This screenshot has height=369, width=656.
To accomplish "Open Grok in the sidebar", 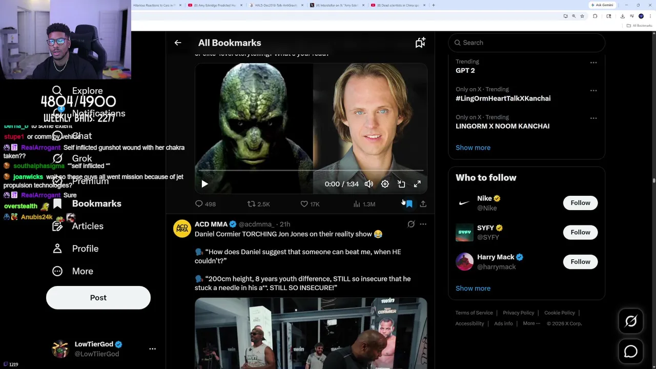I will coord(72,159).
